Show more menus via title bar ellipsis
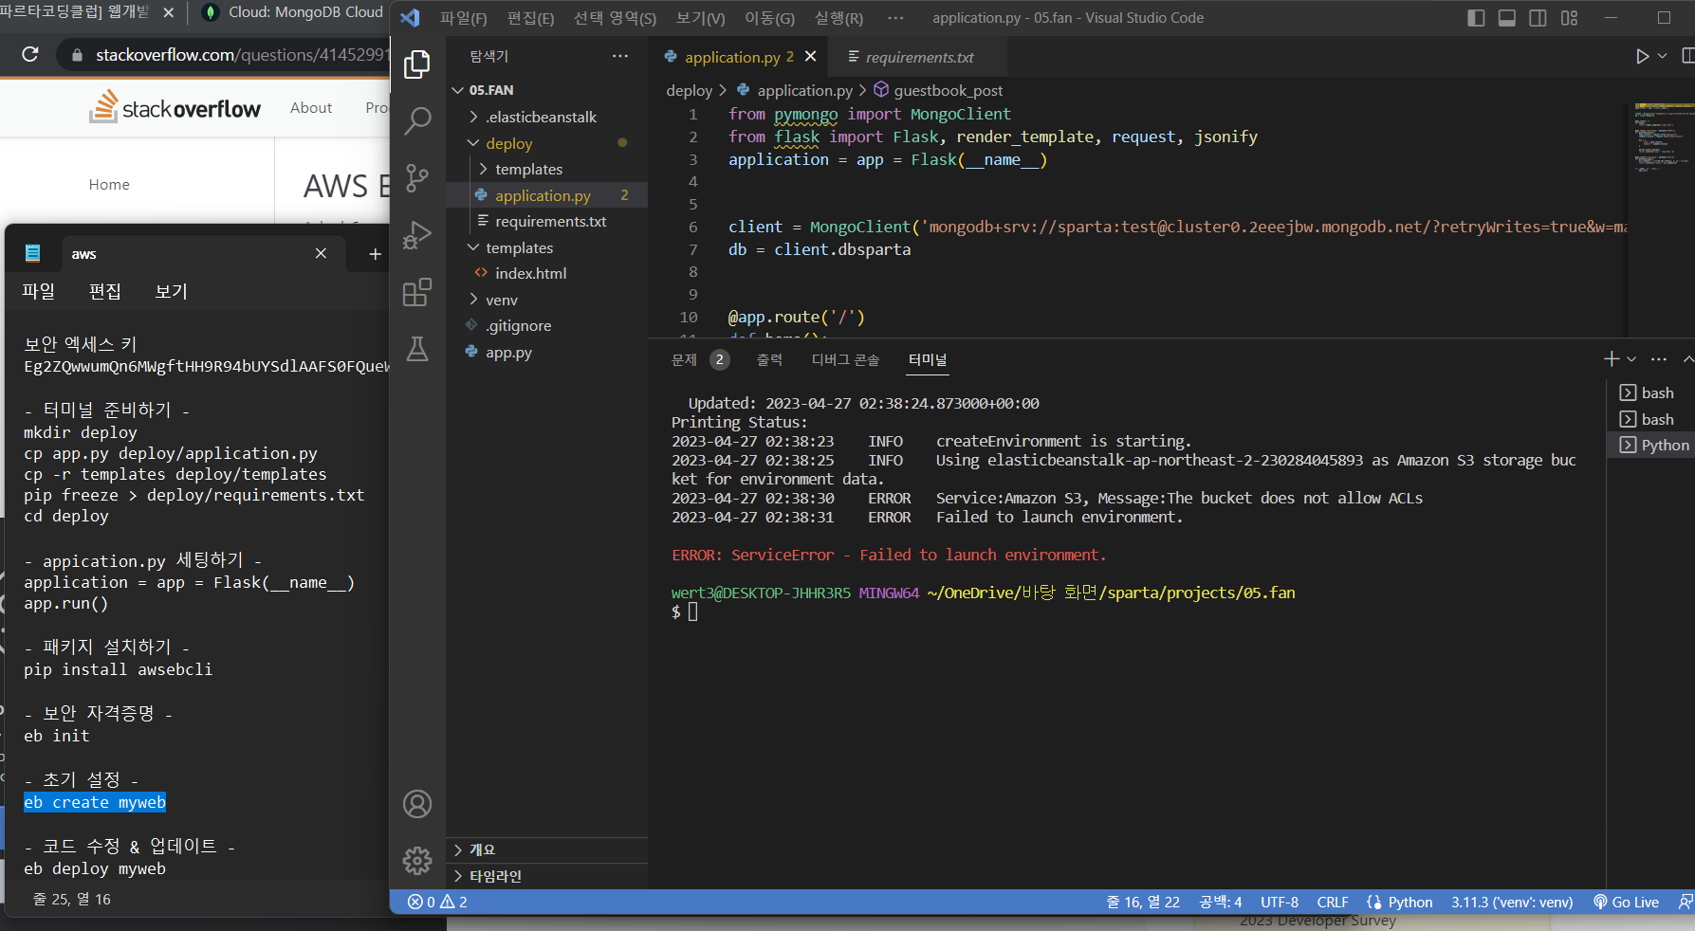 [x=895, y=18]
